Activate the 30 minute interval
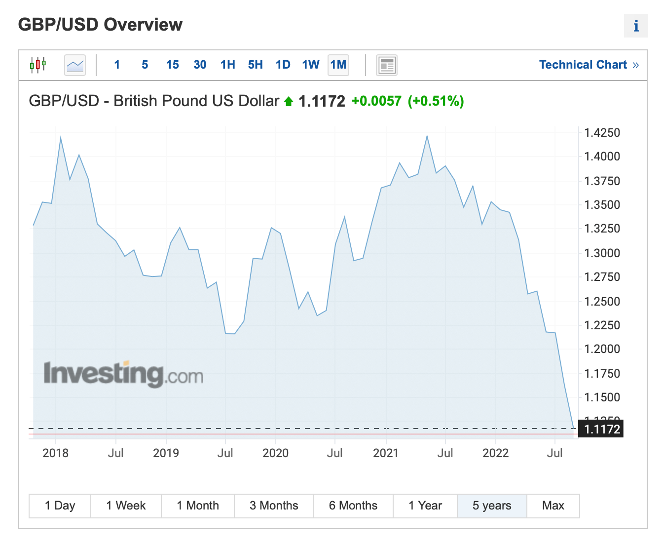Viewport: 664px width, 548px height. [x=200, y=65]
